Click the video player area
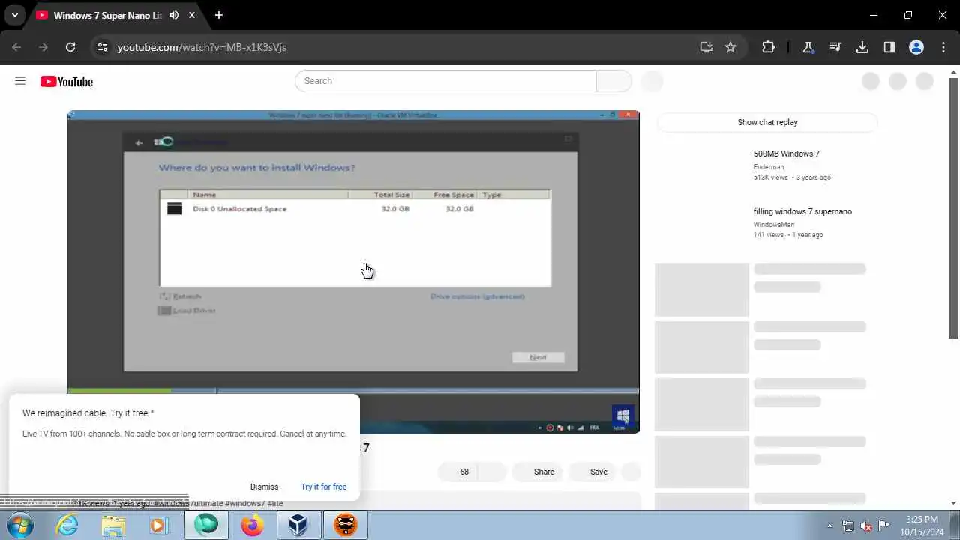This screenshot has height=540, width=960. pyautogui.click(x=353, y=271)
